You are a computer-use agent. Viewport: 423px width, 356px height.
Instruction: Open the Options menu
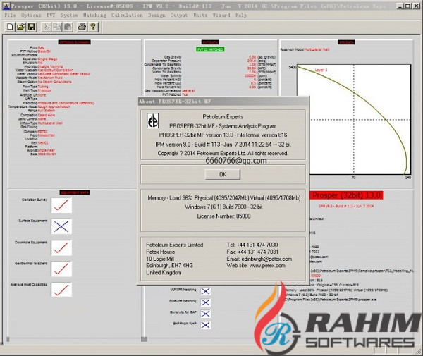pos(31,15)
